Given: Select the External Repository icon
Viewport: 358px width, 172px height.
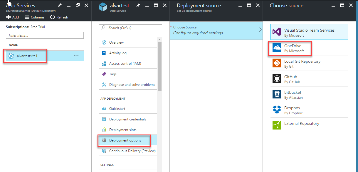Looking at the screenshot, I should 277,125.
